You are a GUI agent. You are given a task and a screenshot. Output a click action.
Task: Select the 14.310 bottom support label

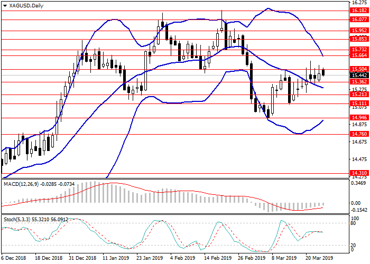click(359, 173)
